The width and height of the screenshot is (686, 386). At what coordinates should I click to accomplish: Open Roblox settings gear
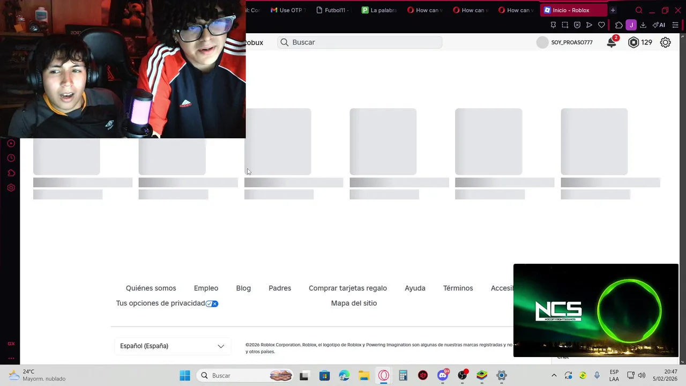(665, 42)
